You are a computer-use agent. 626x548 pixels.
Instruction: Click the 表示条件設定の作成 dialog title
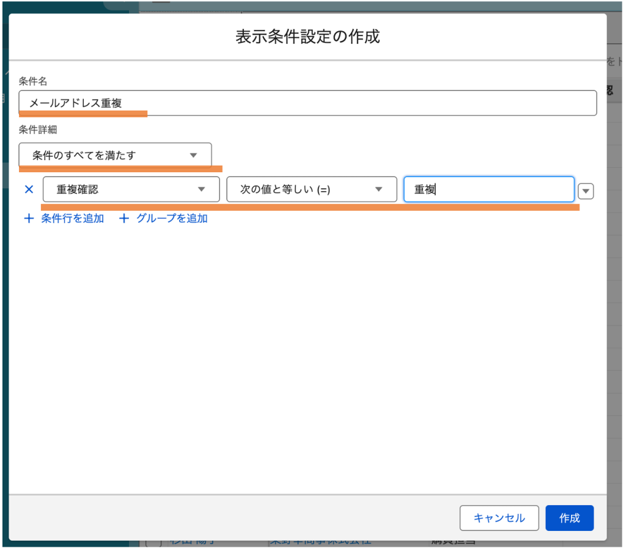[307, 37]
